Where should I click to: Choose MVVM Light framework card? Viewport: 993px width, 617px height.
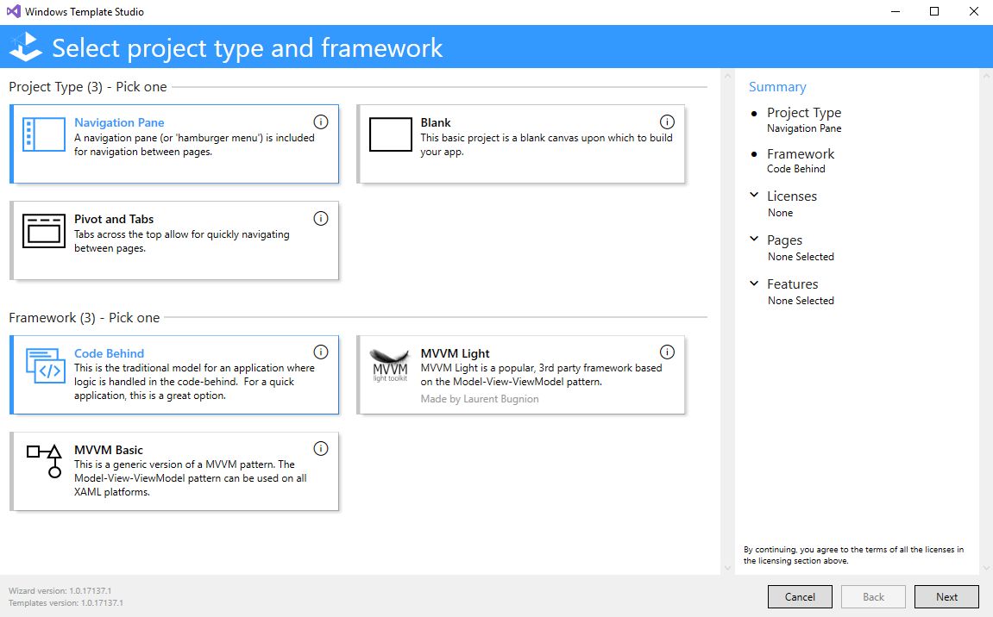[x=520, y=375]
